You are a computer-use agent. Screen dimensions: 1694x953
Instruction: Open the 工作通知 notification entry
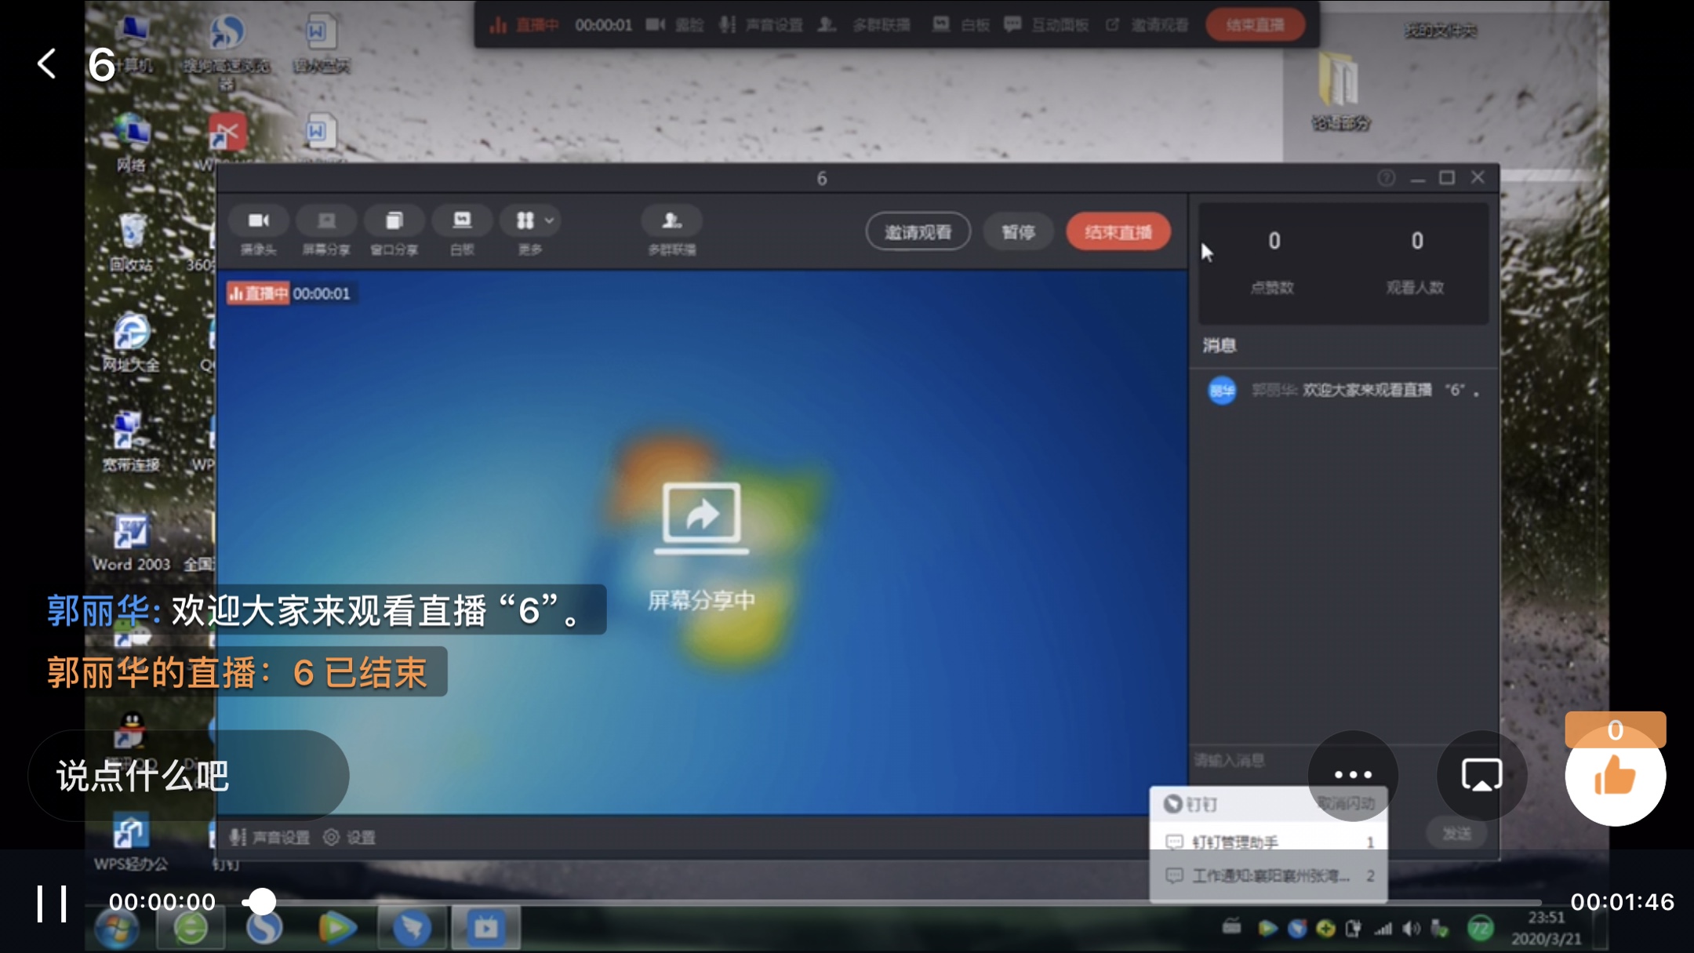coord(1268,875)
